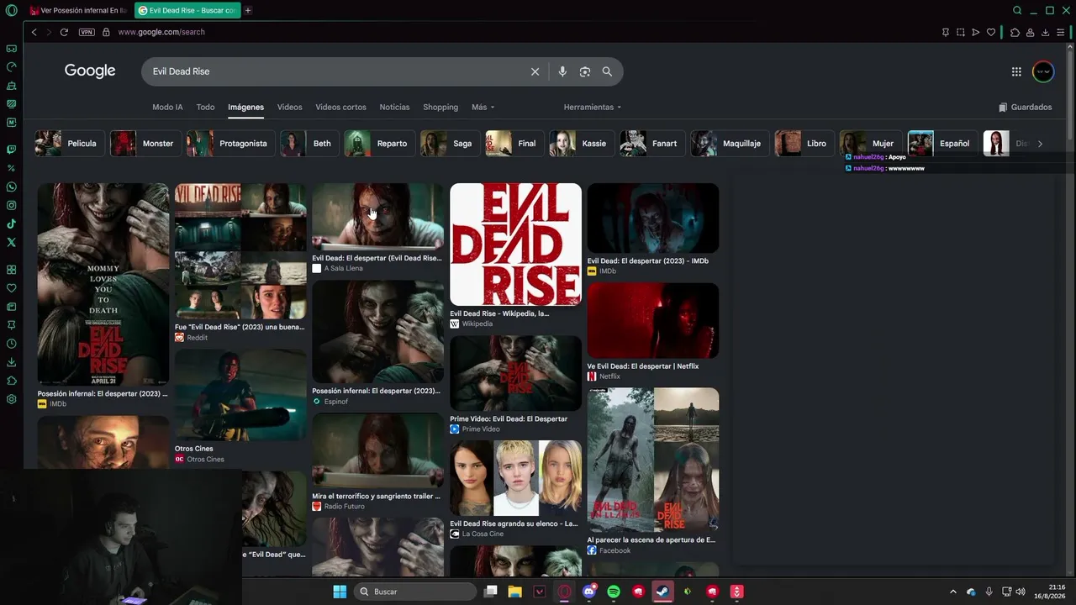Switch to the Todo results tab
Screen dimensions: 1076x605
point(205,107)
